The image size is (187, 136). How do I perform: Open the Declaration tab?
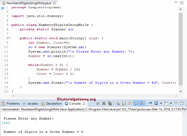point(51,104)
